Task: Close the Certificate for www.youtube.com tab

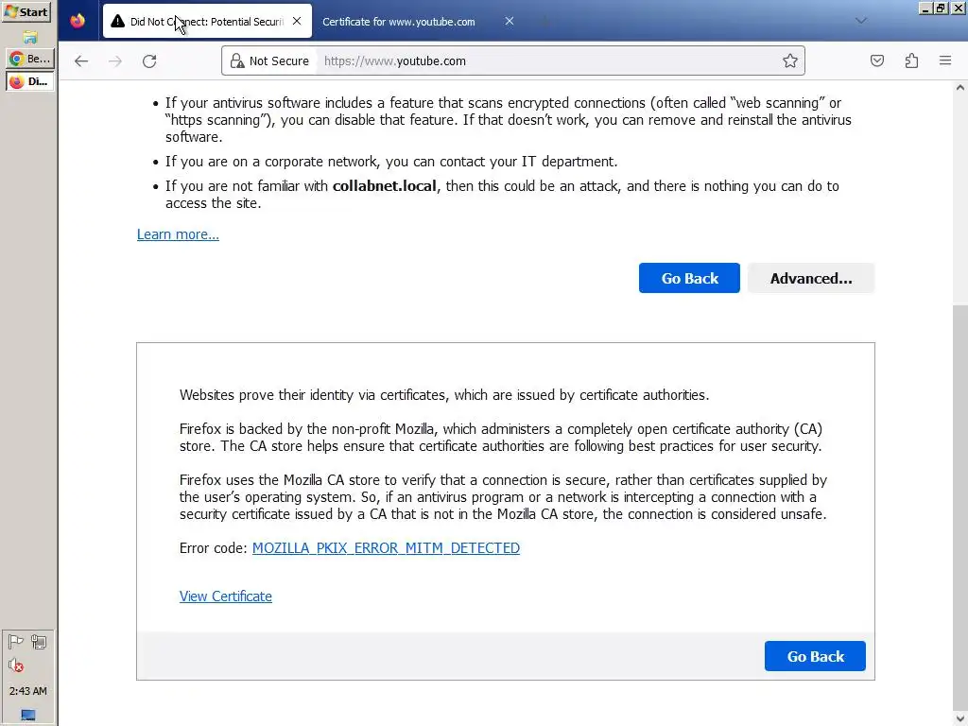Action: (510, 21)
